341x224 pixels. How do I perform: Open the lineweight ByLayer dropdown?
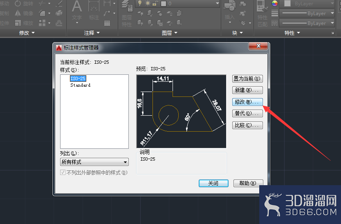click(332, 13)
